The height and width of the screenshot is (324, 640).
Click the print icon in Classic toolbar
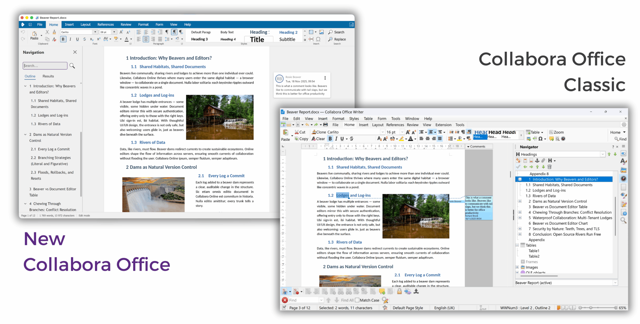pyautogui.click(x=325, y=124)
